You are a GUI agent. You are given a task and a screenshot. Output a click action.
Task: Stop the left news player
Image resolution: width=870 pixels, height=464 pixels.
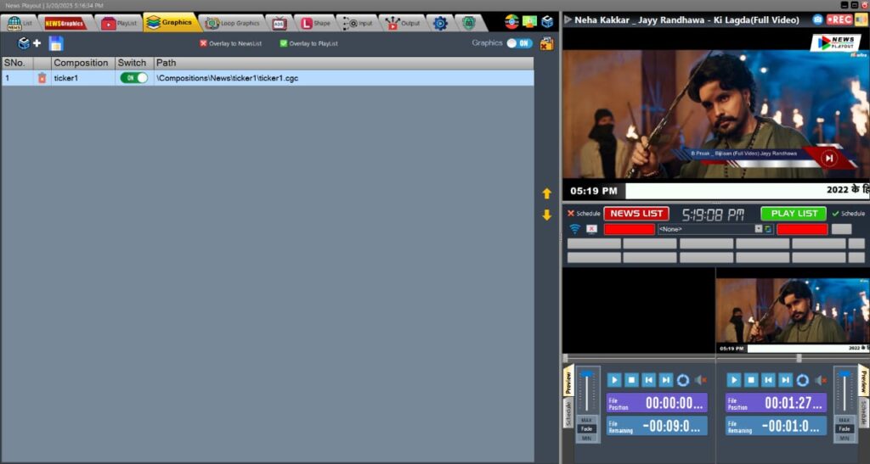[x=631, y=380]
